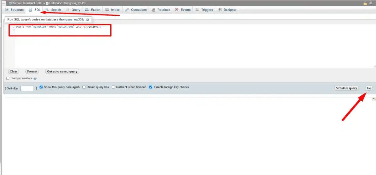Uncheck Show this query here again
Image resolution: width=376 pixels, height=175 pixels.
tap(41, 87)
